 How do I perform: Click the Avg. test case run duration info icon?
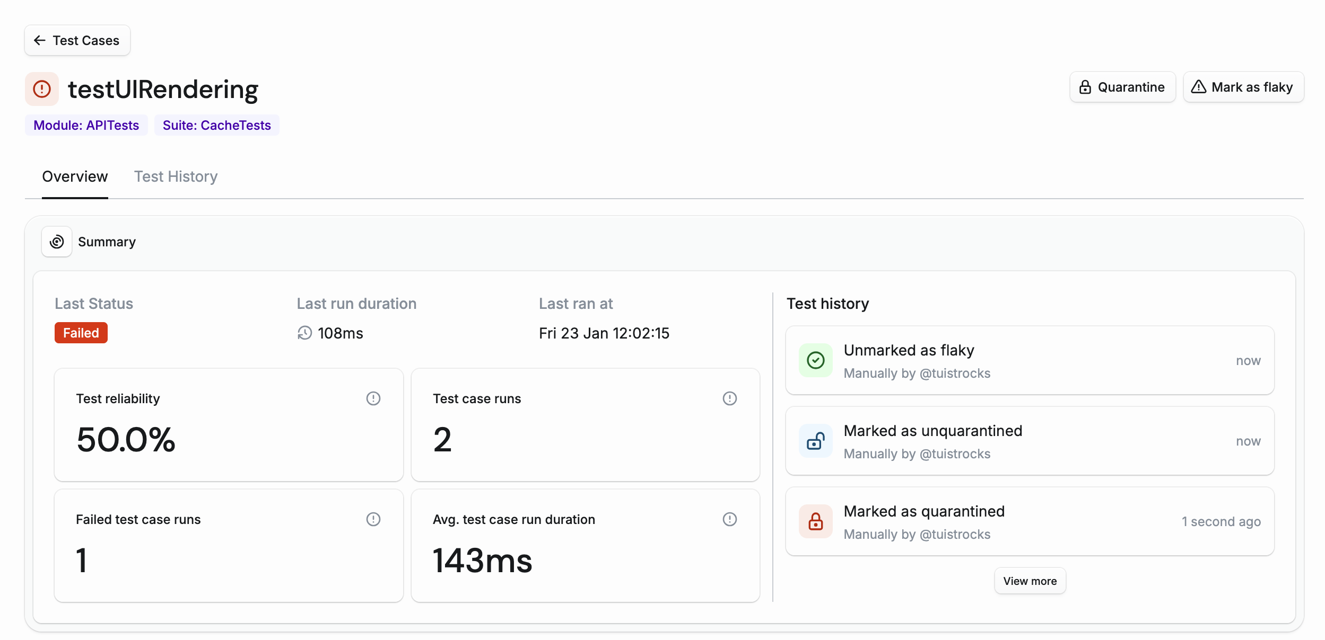click(x=730, y=519)
